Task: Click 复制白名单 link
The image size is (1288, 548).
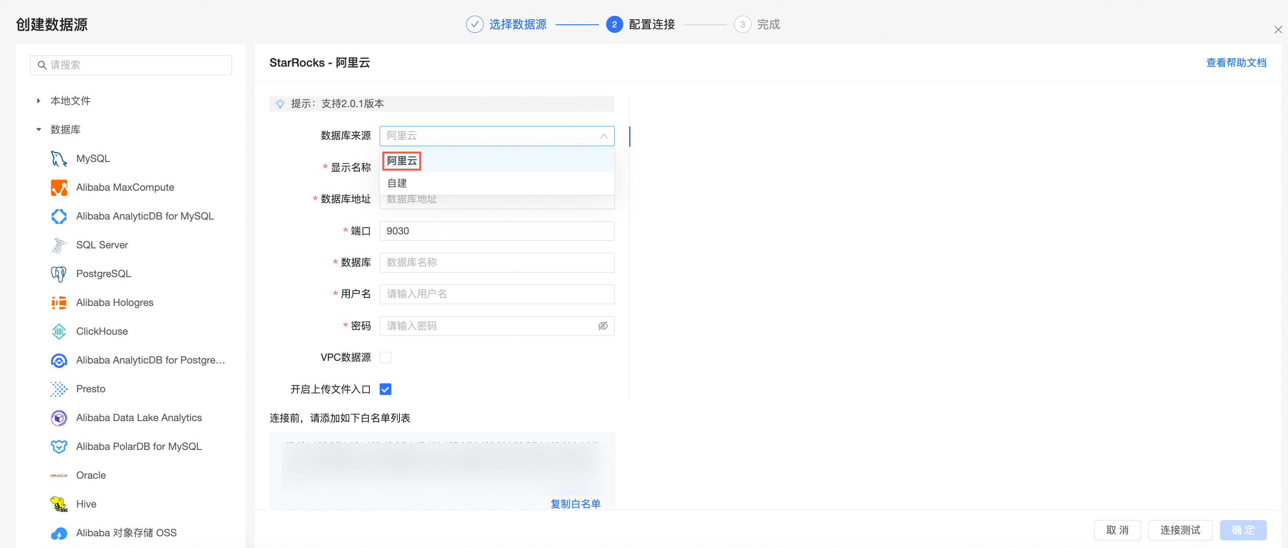Action: [576, 504]
